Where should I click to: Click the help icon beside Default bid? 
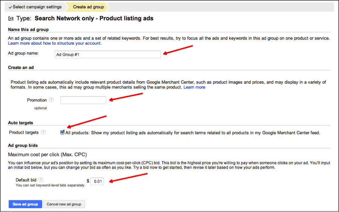click(41, 180)
